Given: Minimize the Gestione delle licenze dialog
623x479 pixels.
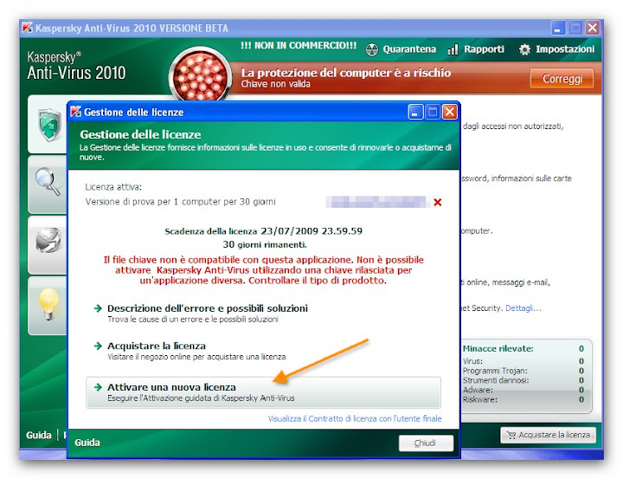Looking at the screenshot, I should (x=415, y=113).
